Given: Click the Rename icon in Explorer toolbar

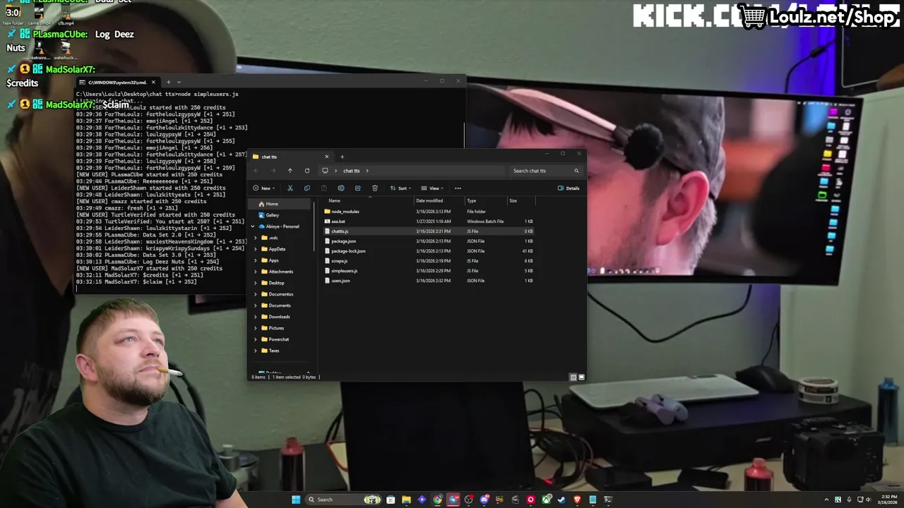Looking at the screenshot, I should 340,188.
